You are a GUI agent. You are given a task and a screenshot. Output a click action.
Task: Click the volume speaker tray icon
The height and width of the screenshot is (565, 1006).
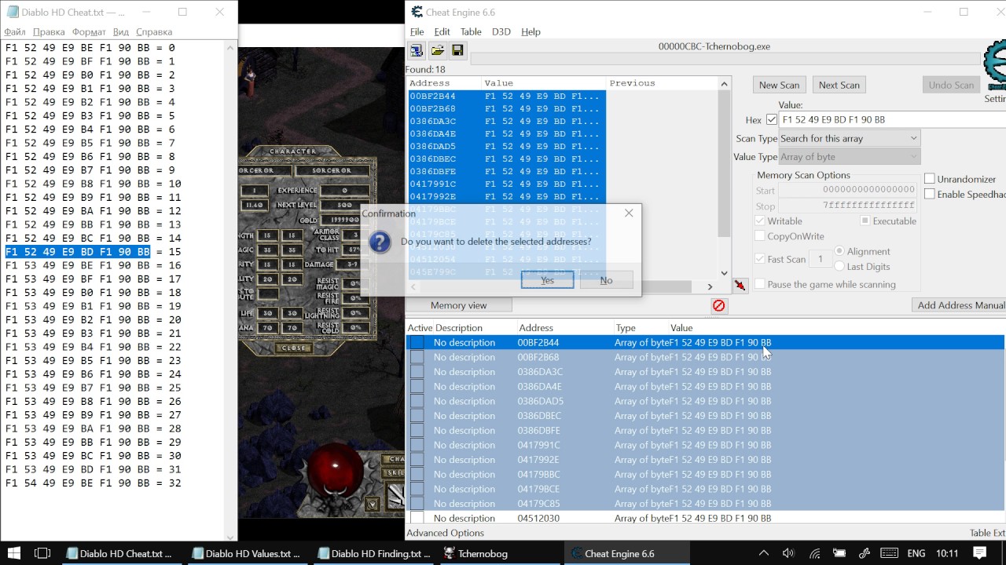click(x=788, y=553)
